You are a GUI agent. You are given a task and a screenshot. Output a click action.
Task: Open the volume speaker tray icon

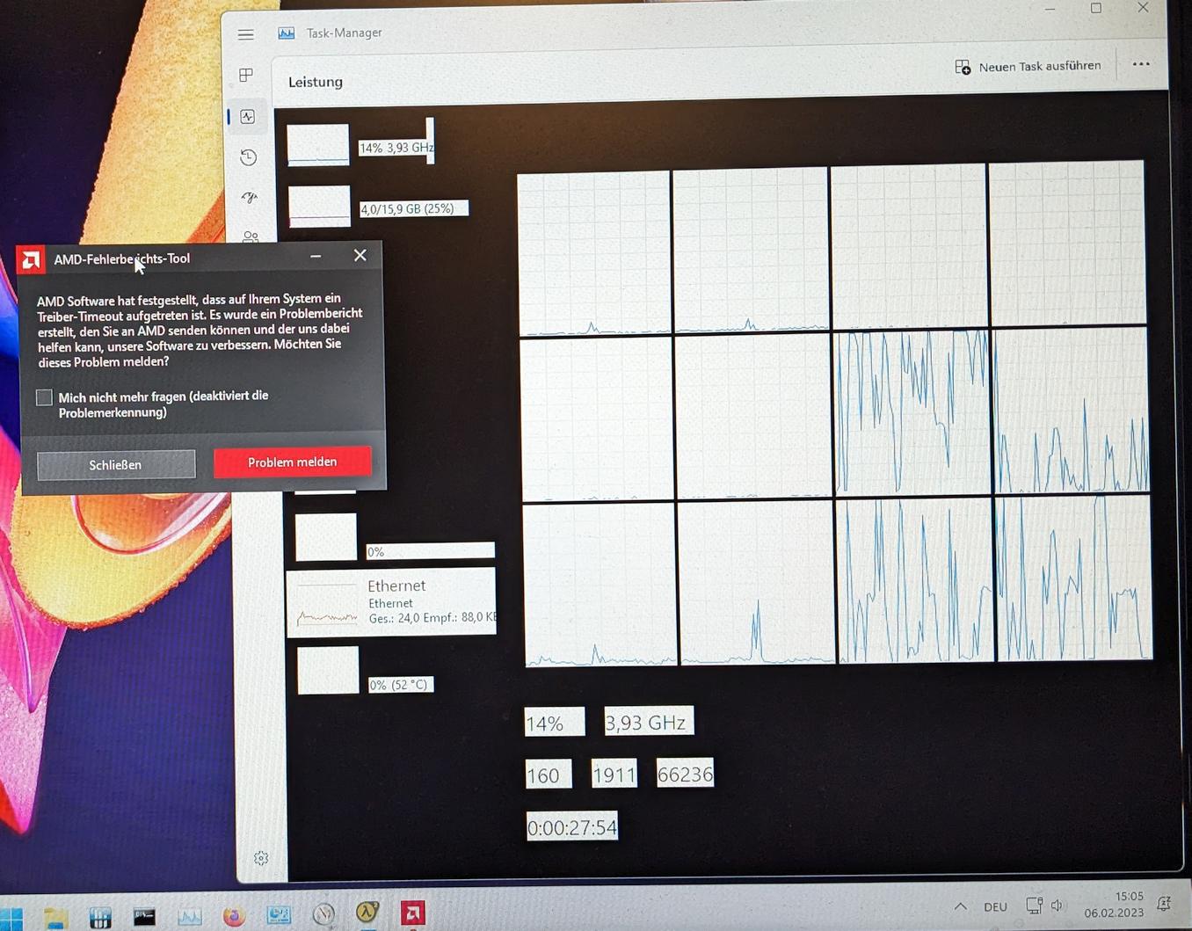1057,905
